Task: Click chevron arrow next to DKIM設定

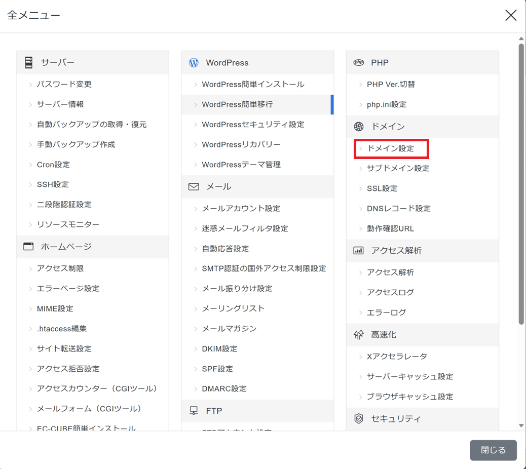Action: [196, 349]
